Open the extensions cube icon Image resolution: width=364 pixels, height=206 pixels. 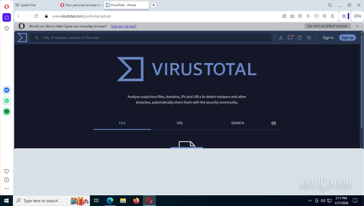click(344, 16)
